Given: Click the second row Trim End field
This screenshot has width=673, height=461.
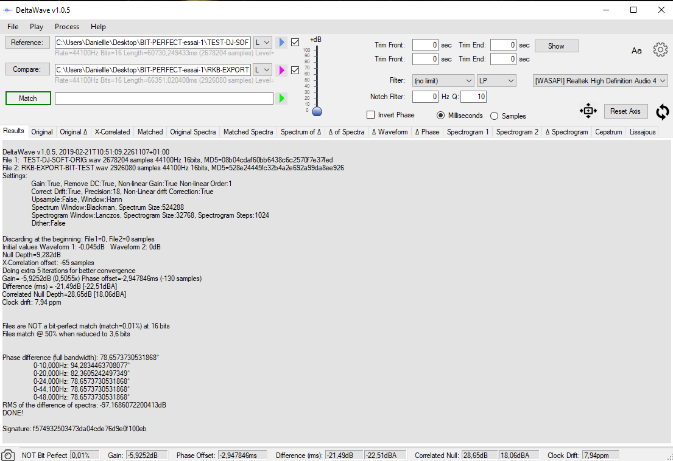Looking at the screenshot, I should pyautogui.click(x=503, y=59).
